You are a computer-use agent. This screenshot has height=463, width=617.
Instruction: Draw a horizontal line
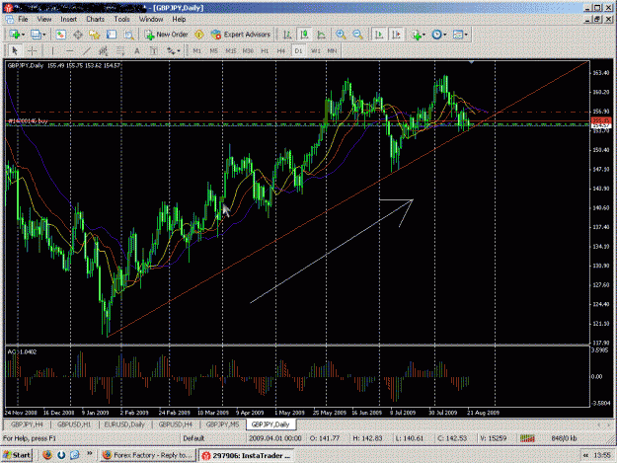coord(70,50)
